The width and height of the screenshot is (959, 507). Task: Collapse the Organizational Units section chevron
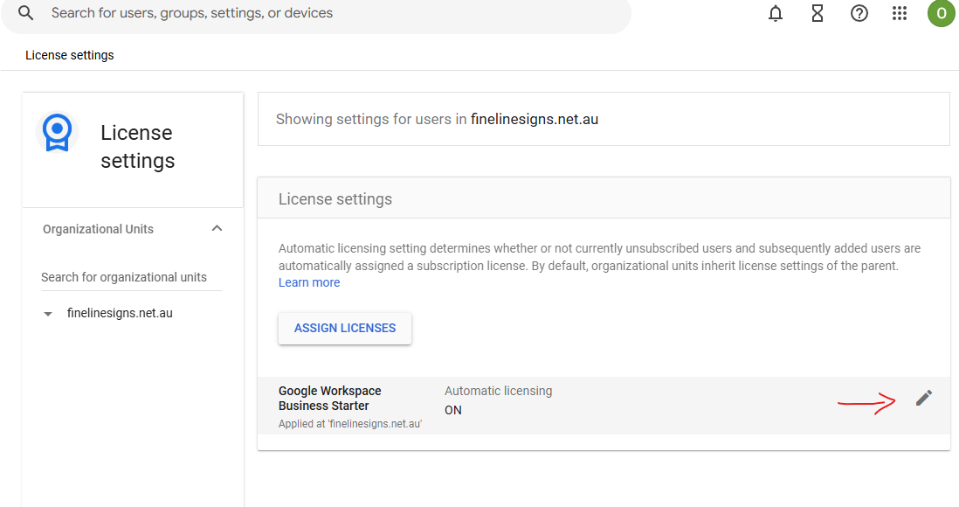coord(217,228)
